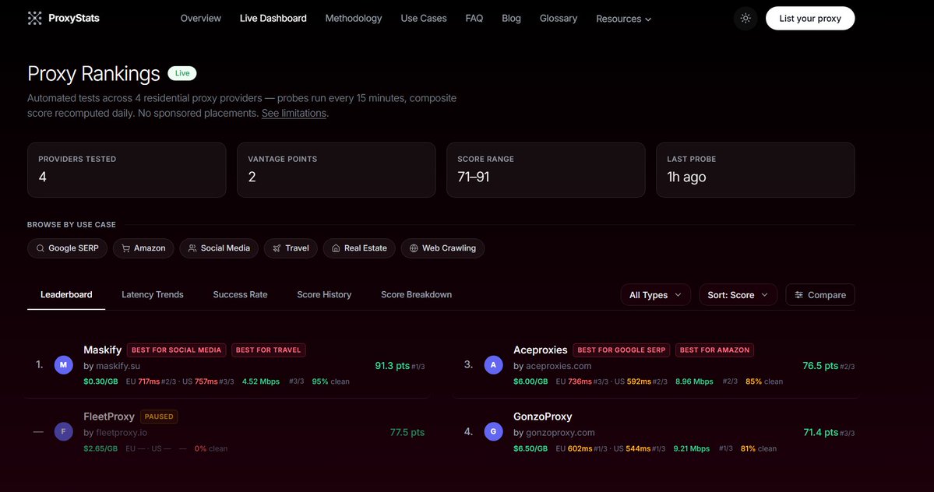Select the Leaderboard tab
Image resolution: width=934 pixels, height=492 pixels.
(66, 294)
